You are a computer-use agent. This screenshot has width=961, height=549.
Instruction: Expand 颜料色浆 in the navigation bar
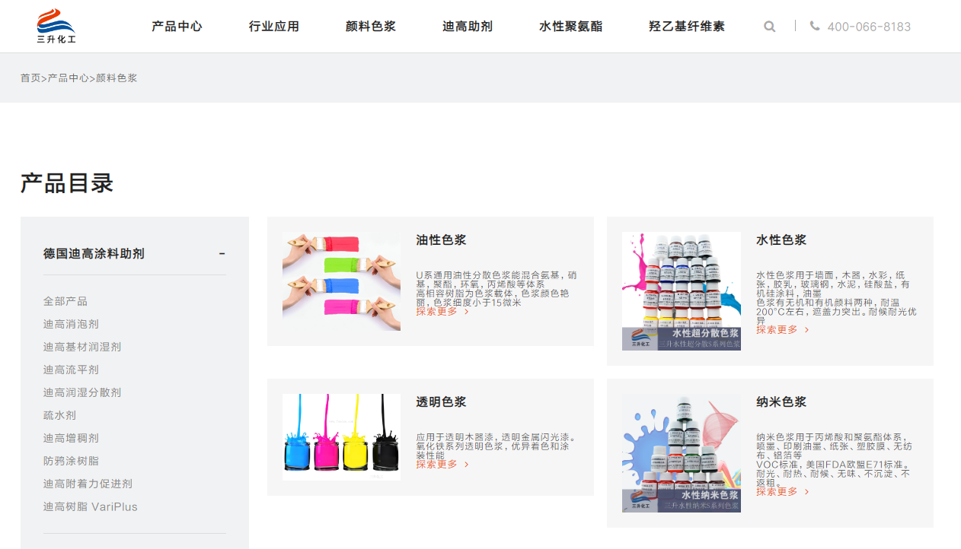pos(369,25)
